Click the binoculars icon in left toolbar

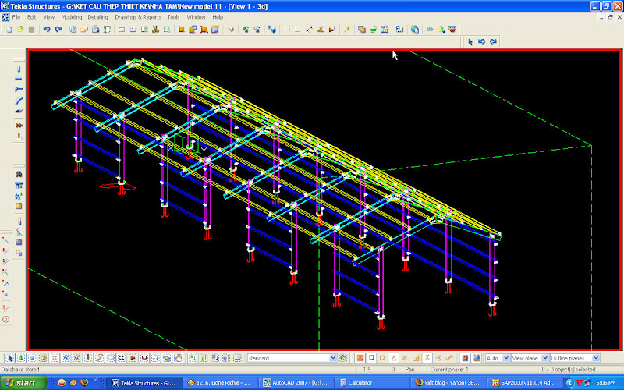click(x=19, y=174)
